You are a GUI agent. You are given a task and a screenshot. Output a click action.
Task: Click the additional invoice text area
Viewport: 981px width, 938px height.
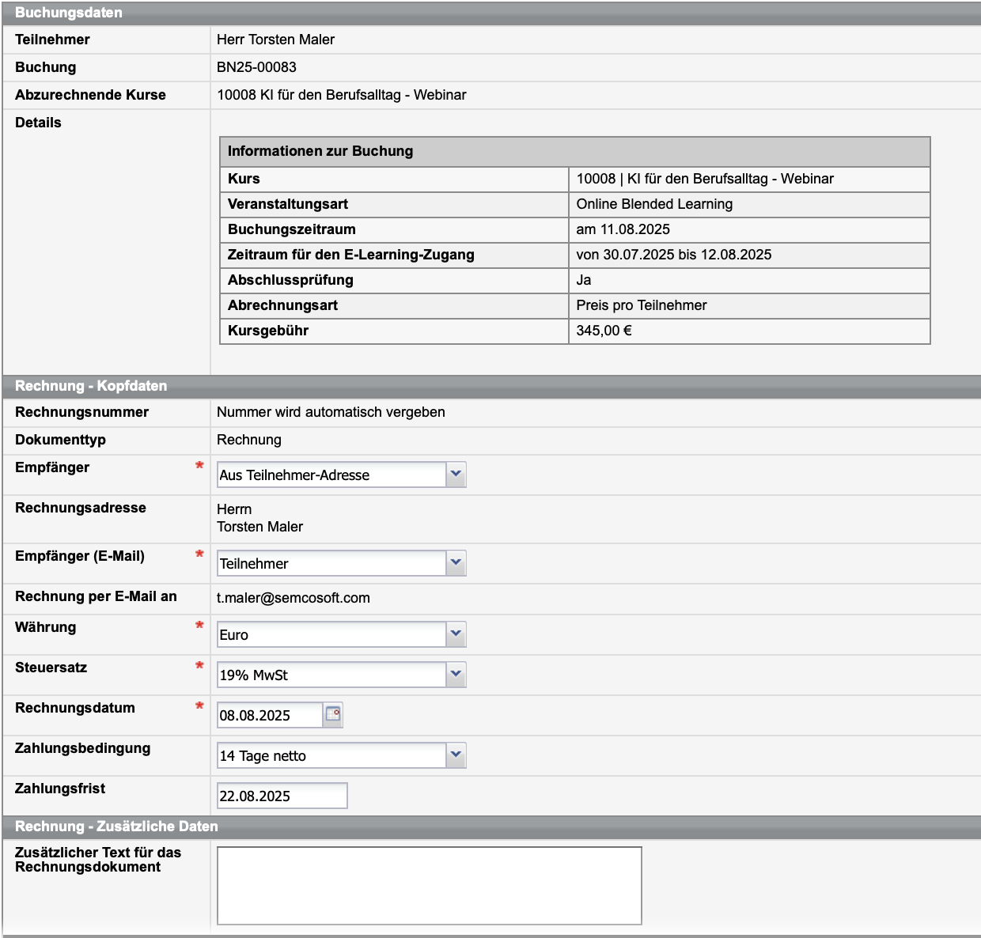pyautogui.click(x=429, y=885)
